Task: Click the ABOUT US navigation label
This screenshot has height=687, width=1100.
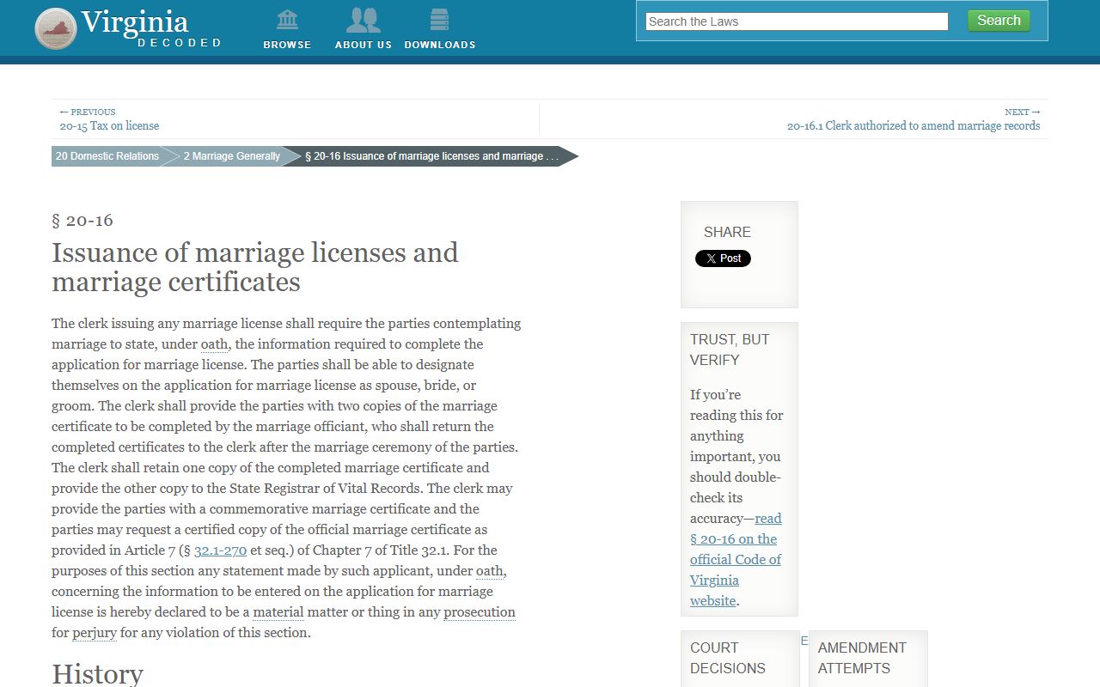Action: point(363,45)
